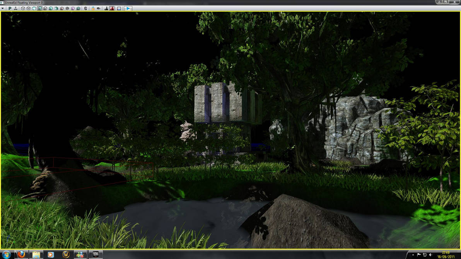
Task: Open the Action Center flag icon
Action: click(419, 255)
